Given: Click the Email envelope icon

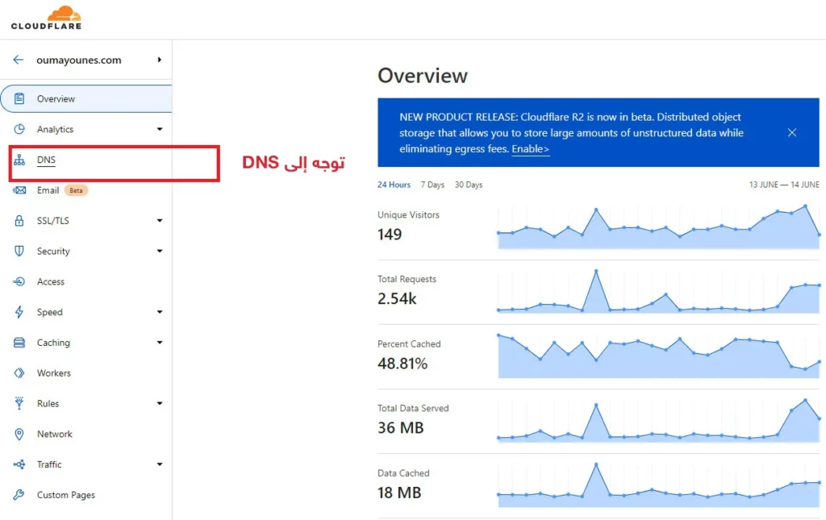Looking at the screenshot, I should coord(19,190).
